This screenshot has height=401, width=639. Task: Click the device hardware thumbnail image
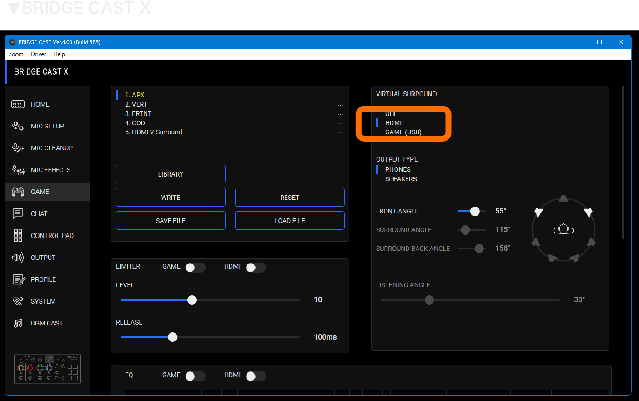coord(47,369)
